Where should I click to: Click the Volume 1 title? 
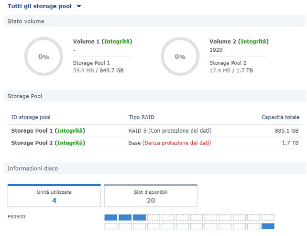pyautogui.click(x=102, y=42)
